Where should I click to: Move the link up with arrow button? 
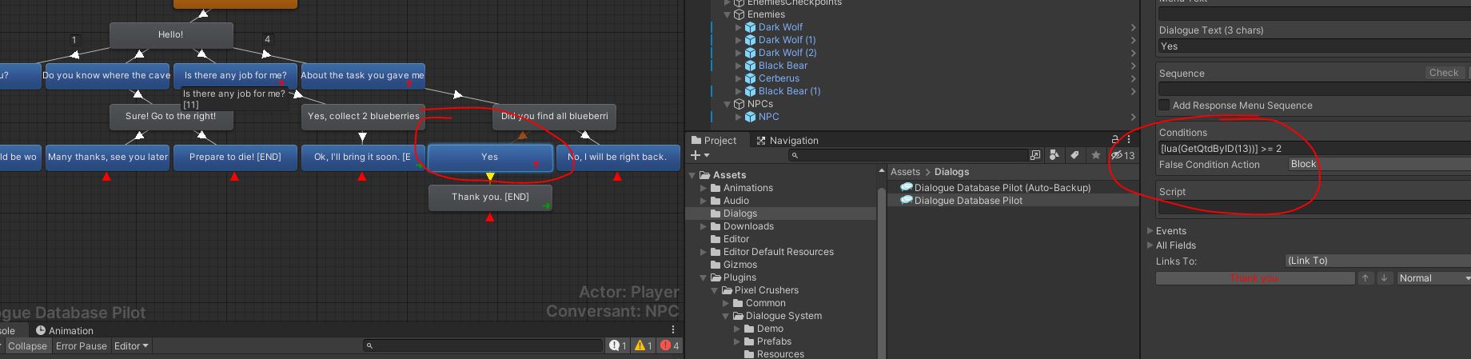[x=1365, y=278]
